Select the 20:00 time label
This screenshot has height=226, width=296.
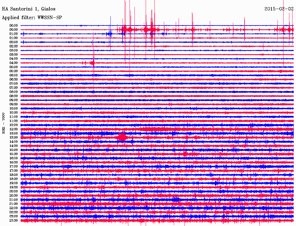[14, 191]
